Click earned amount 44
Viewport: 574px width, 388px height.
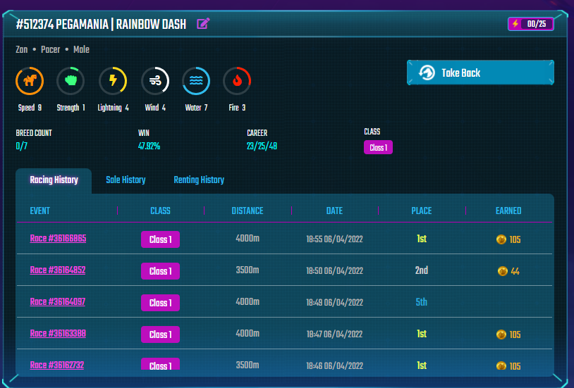[x=515, y=271]
